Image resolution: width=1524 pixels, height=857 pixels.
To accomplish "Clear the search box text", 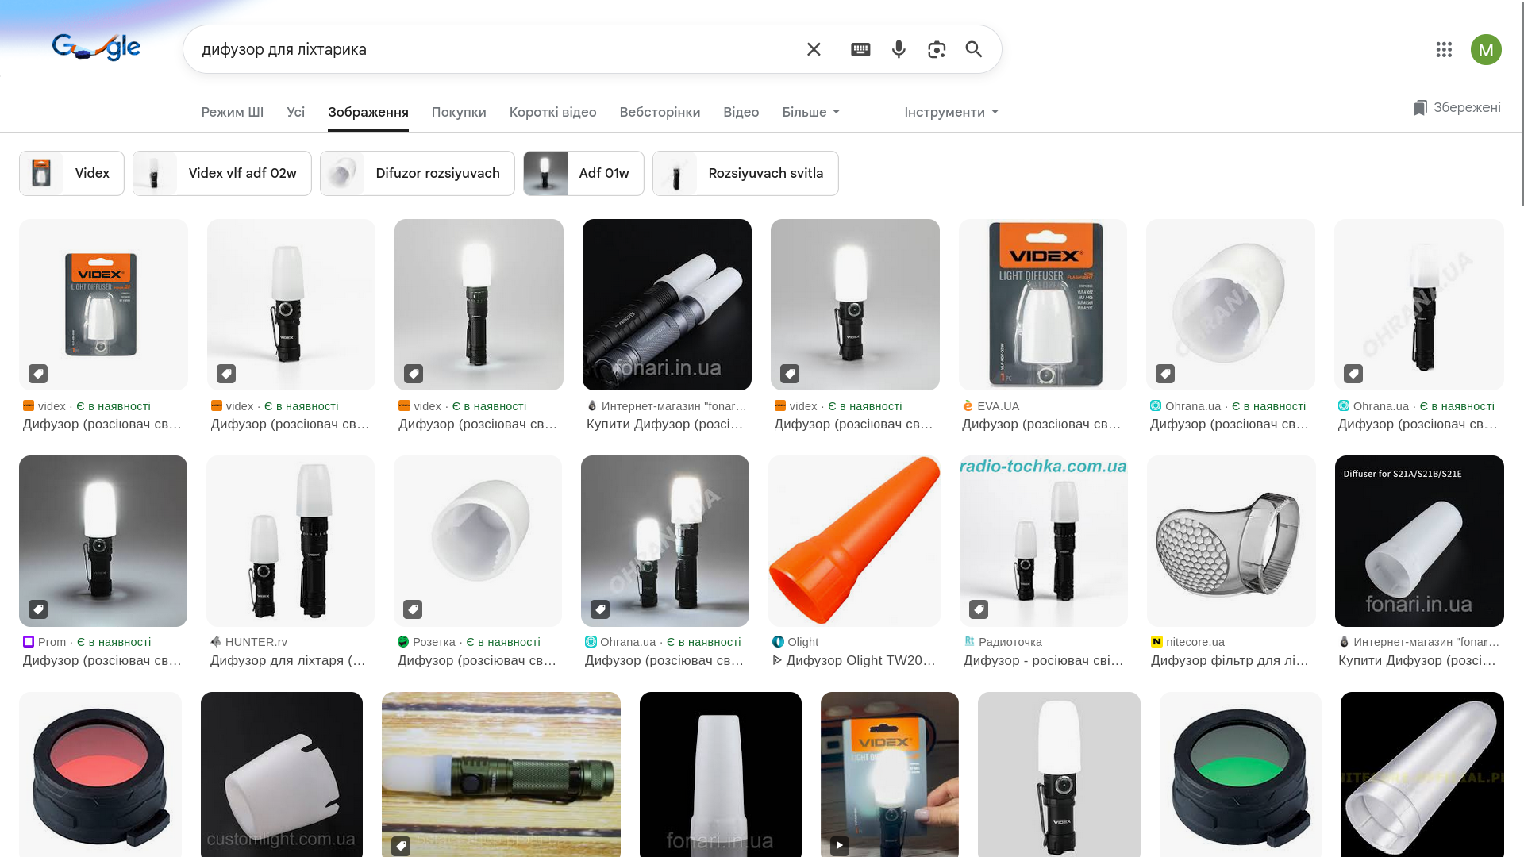I will 814,49.
